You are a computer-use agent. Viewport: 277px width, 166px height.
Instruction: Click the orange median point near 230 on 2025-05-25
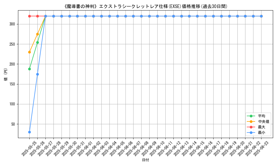click(x=30, y=52)
